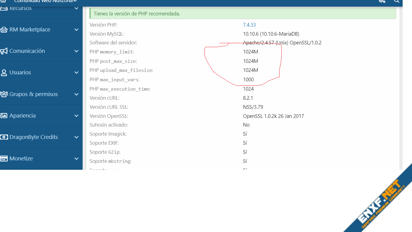Expand the Recursos section chevron
Image resolution: width=412 pixels, height=232 pixels.
(x=76, y=8)
